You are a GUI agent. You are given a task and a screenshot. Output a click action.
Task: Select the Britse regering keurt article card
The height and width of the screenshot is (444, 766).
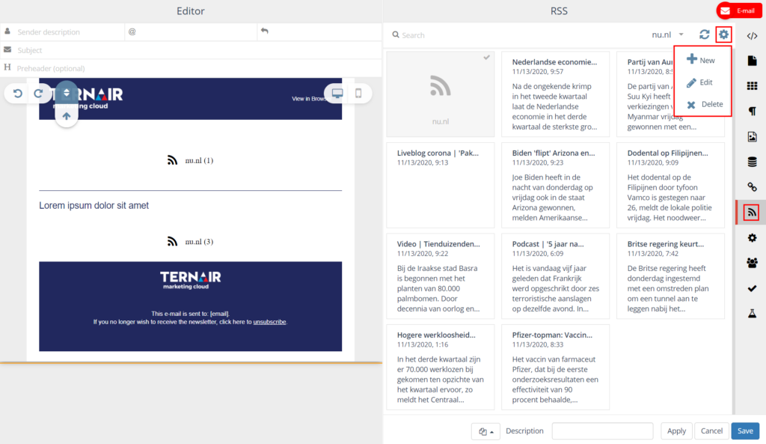(671, 276)
